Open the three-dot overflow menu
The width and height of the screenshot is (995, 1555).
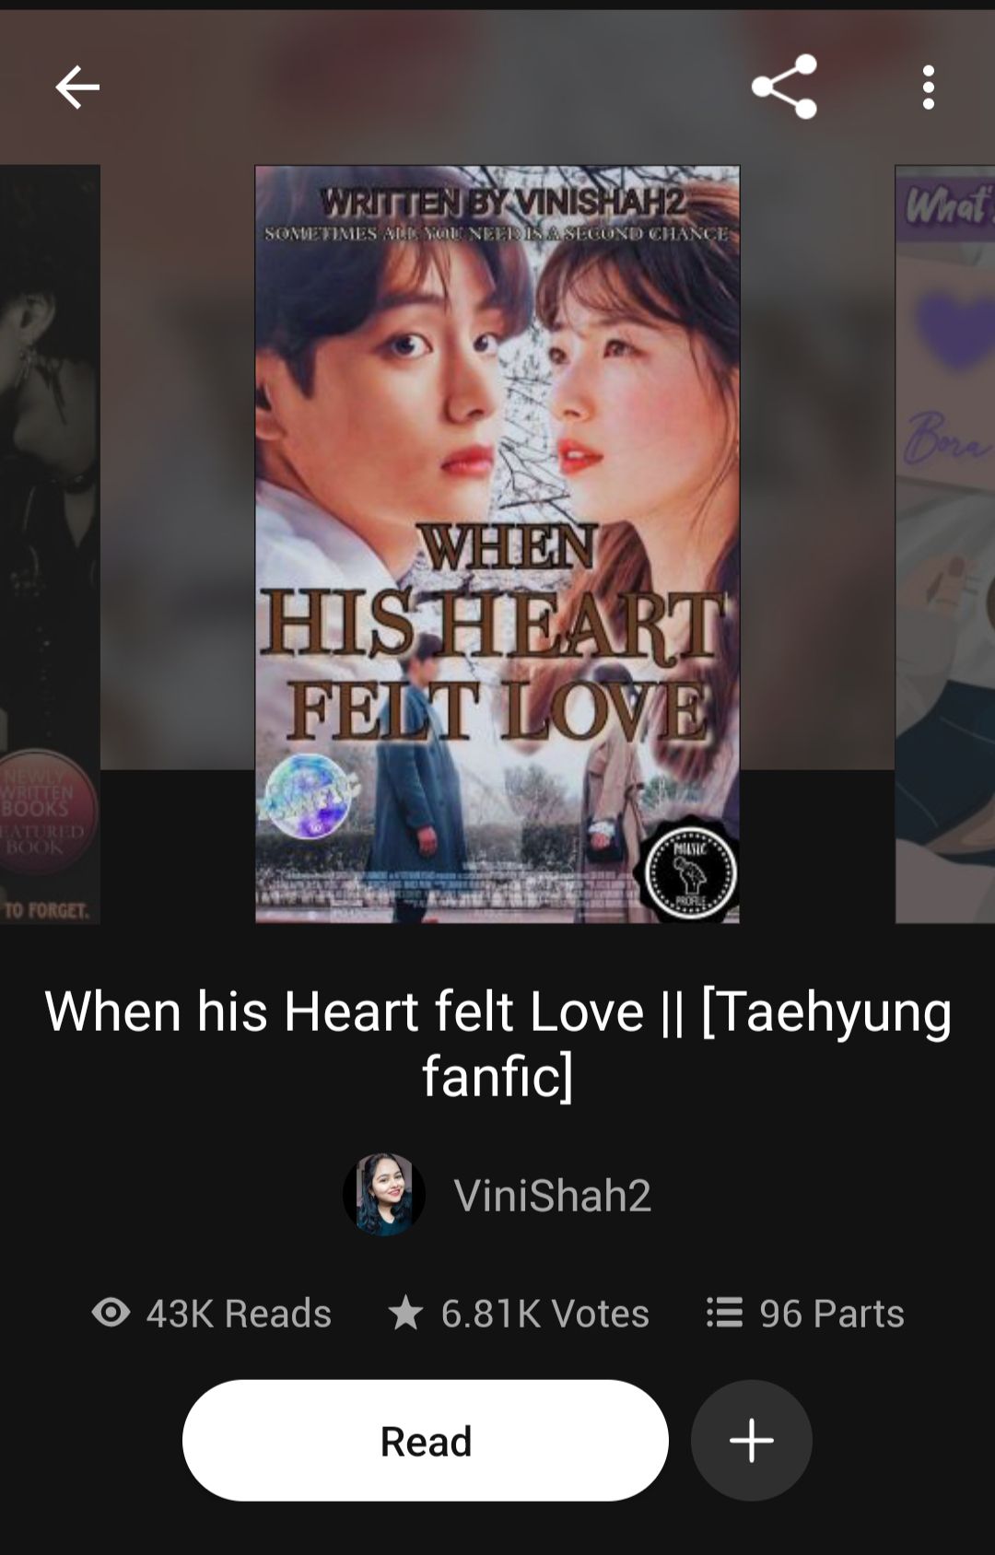click(929, 88)
